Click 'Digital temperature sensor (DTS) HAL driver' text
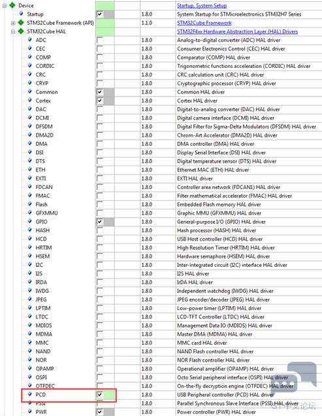 tap(227, 162)
